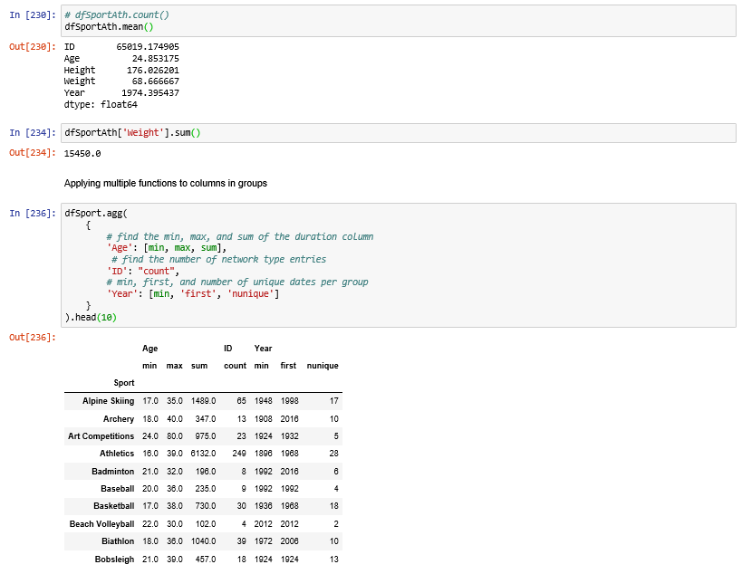Click the Year column header in table
Viewport: 742px width, 574px height.
pyautogui.click(x=263, y=349)
